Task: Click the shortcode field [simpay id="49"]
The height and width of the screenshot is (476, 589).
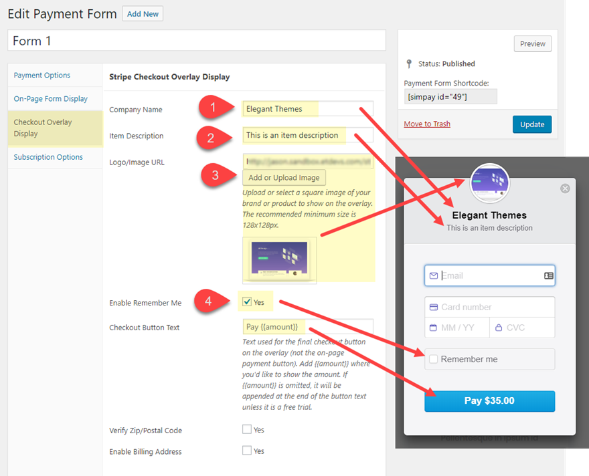Action: coord(450,97)
